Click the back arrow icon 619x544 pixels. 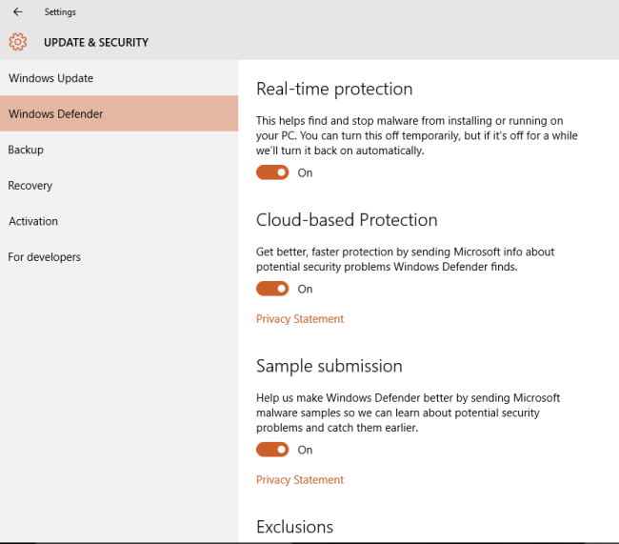point(17,12)
